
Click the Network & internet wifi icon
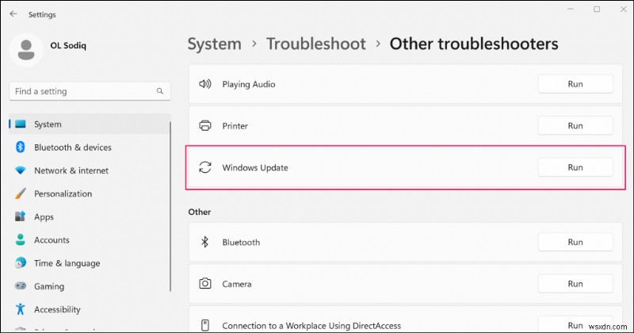[21, 170]
